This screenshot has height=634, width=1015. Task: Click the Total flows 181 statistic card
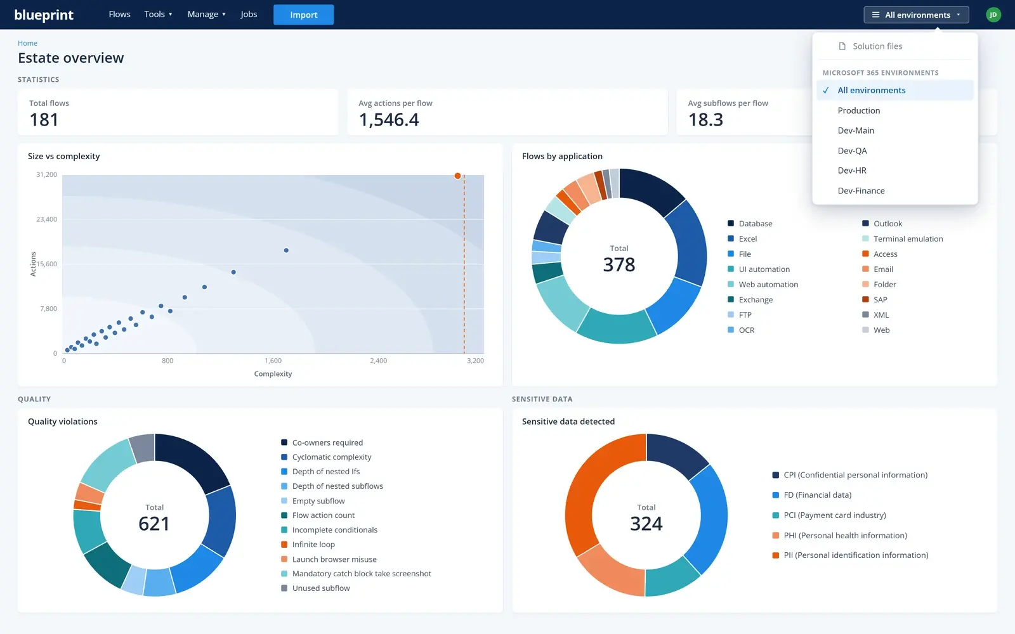pos(178,112)
